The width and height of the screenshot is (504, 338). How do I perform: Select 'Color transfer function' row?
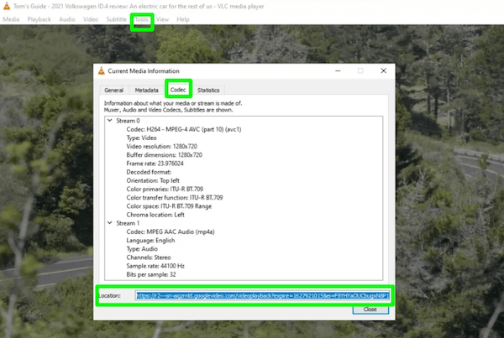pyautogui.click(x=175, y=198)
